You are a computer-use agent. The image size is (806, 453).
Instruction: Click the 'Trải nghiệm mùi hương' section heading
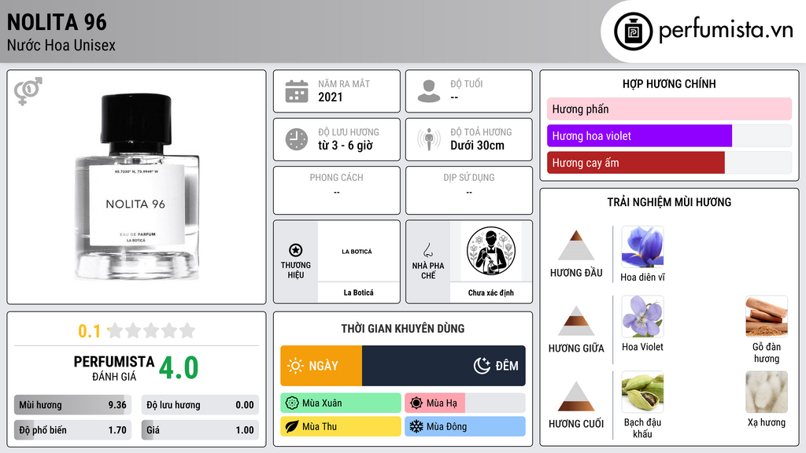(669, 202)
